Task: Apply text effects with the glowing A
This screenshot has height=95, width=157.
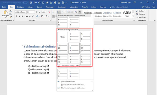Action: pyautogui.click(x=37, y=16)
